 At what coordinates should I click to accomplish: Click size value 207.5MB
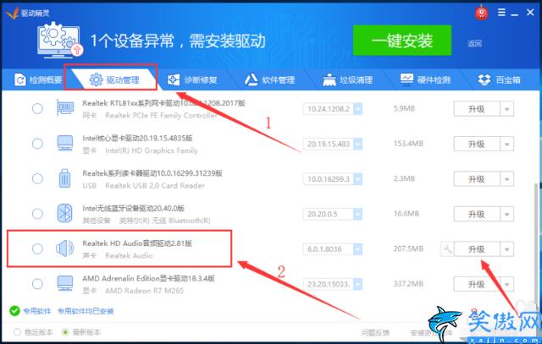(408, 248)
